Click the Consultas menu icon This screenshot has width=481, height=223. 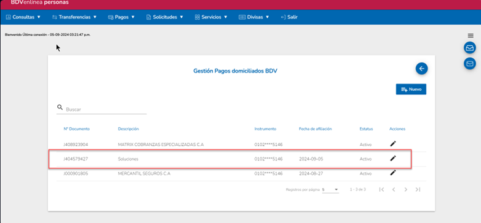8,17
